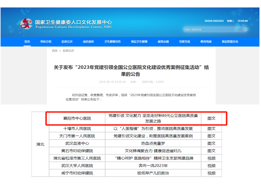
Task: Select the 首页 navigation item
Action: 28,42
